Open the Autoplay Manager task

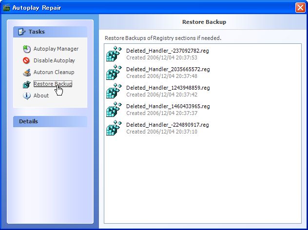(x=56, y=49)
